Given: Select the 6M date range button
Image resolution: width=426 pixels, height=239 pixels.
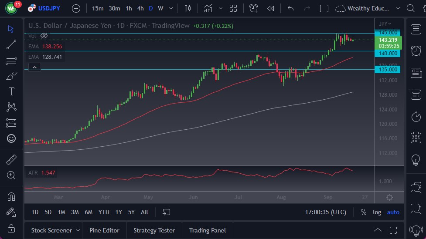Looking at the screenshot, I should point(89,212).
